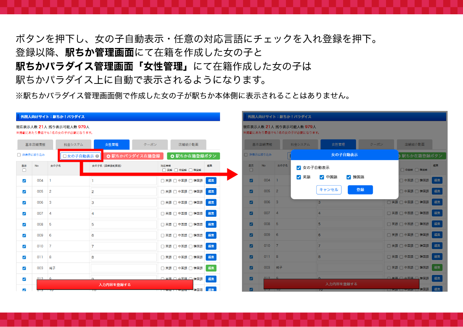Viewport: 463px width, 327px height.
Task: Click undimmed green 編集 button for 純子
Action: [x=211, y=268]
